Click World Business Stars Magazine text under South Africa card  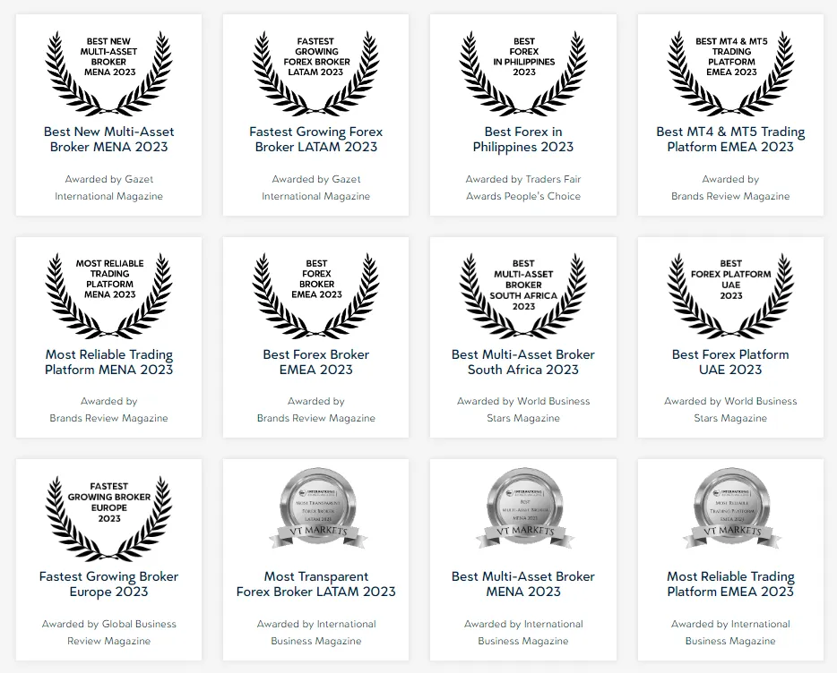(x=523, y=410)
